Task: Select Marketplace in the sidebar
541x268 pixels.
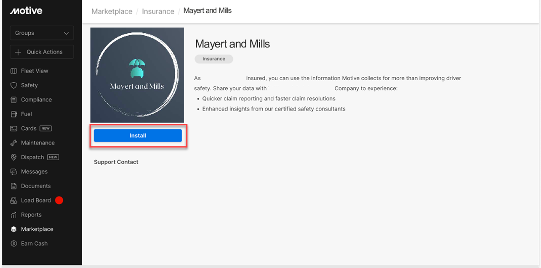Action: [37, 229]
